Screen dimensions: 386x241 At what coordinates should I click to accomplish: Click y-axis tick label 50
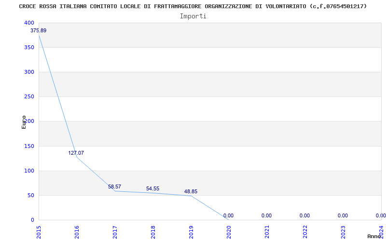click(x=31, y=196)
